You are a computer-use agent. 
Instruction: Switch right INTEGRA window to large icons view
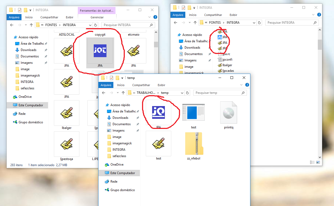pyautogui.click(x=318, y=162)
